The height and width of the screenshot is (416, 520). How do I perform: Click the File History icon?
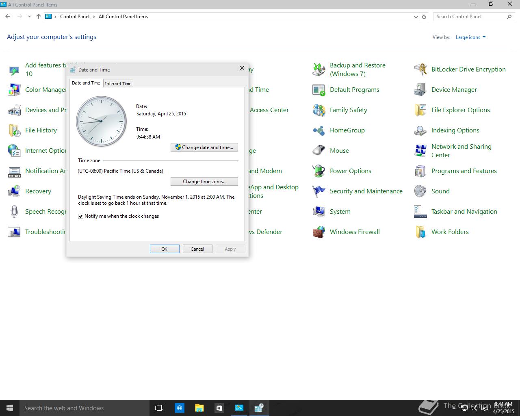(x=14, y=130)
